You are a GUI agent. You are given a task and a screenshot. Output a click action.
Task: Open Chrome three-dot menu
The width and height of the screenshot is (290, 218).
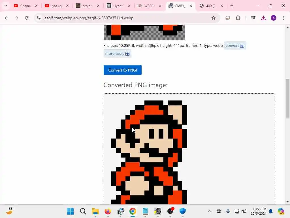[284, 18]
